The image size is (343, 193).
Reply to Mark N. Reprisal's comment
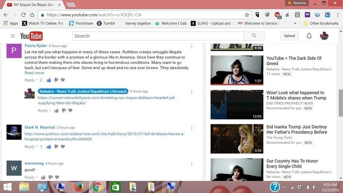30,147
